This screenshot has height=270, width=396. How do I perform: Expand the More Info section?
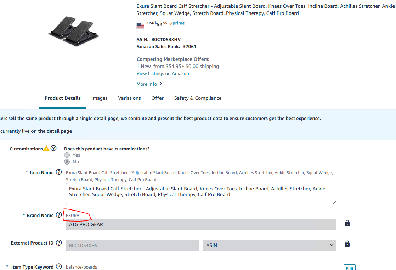[x=149, y=84]
